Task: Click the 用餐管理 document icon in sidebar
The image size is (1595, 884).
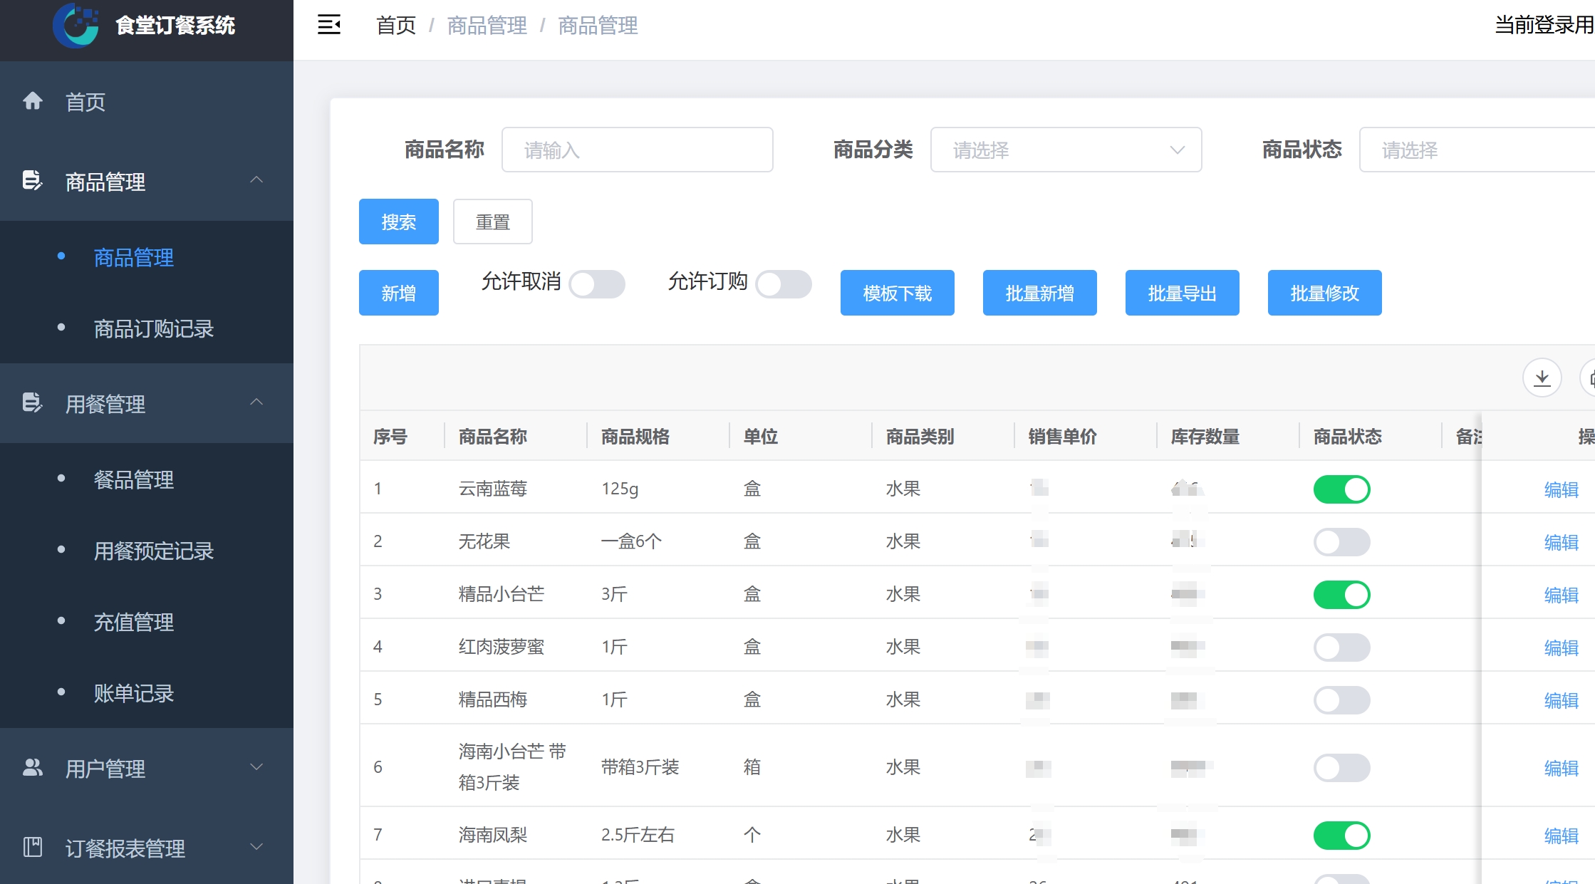Action: (32, 403)
